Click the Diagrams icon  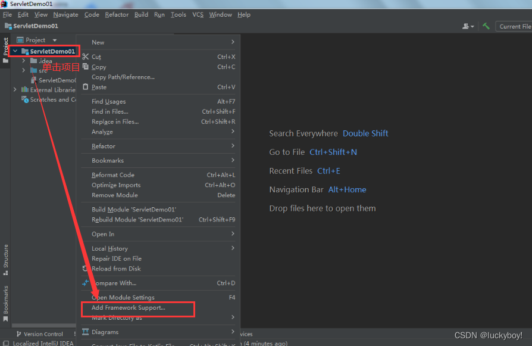tap(85, 332)
